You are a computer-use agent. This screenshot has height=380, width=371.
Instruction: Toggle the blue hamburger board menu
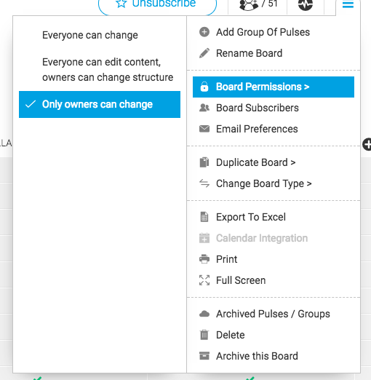point(348,4)
